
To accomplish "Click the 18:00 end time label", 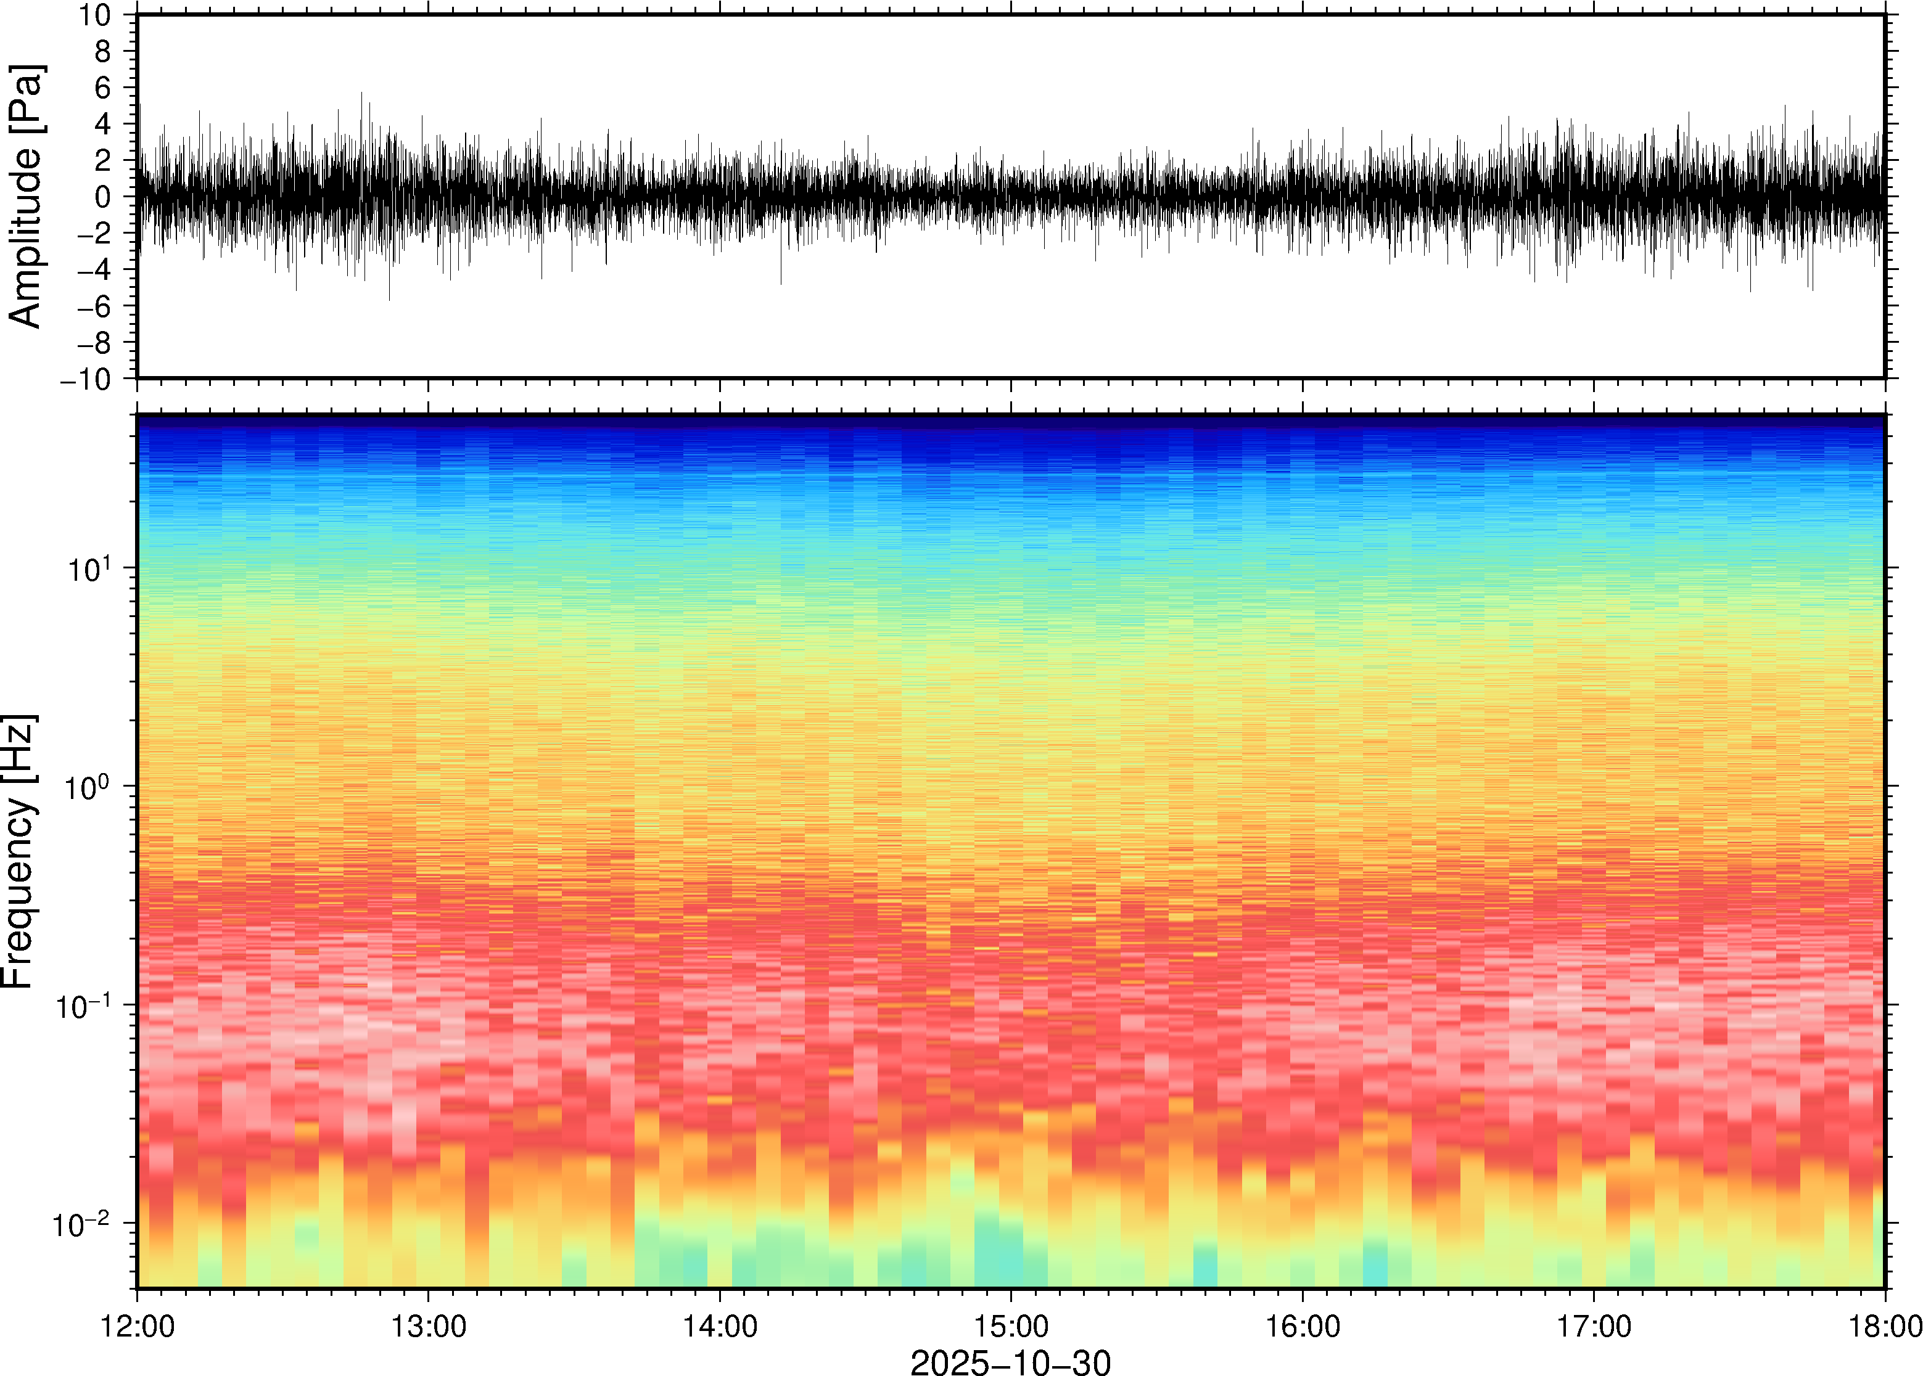I will 1884,1326.
